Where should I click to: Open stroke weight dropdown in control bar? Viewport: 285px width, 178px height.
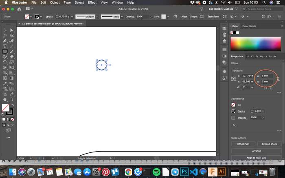coord(72,17)
